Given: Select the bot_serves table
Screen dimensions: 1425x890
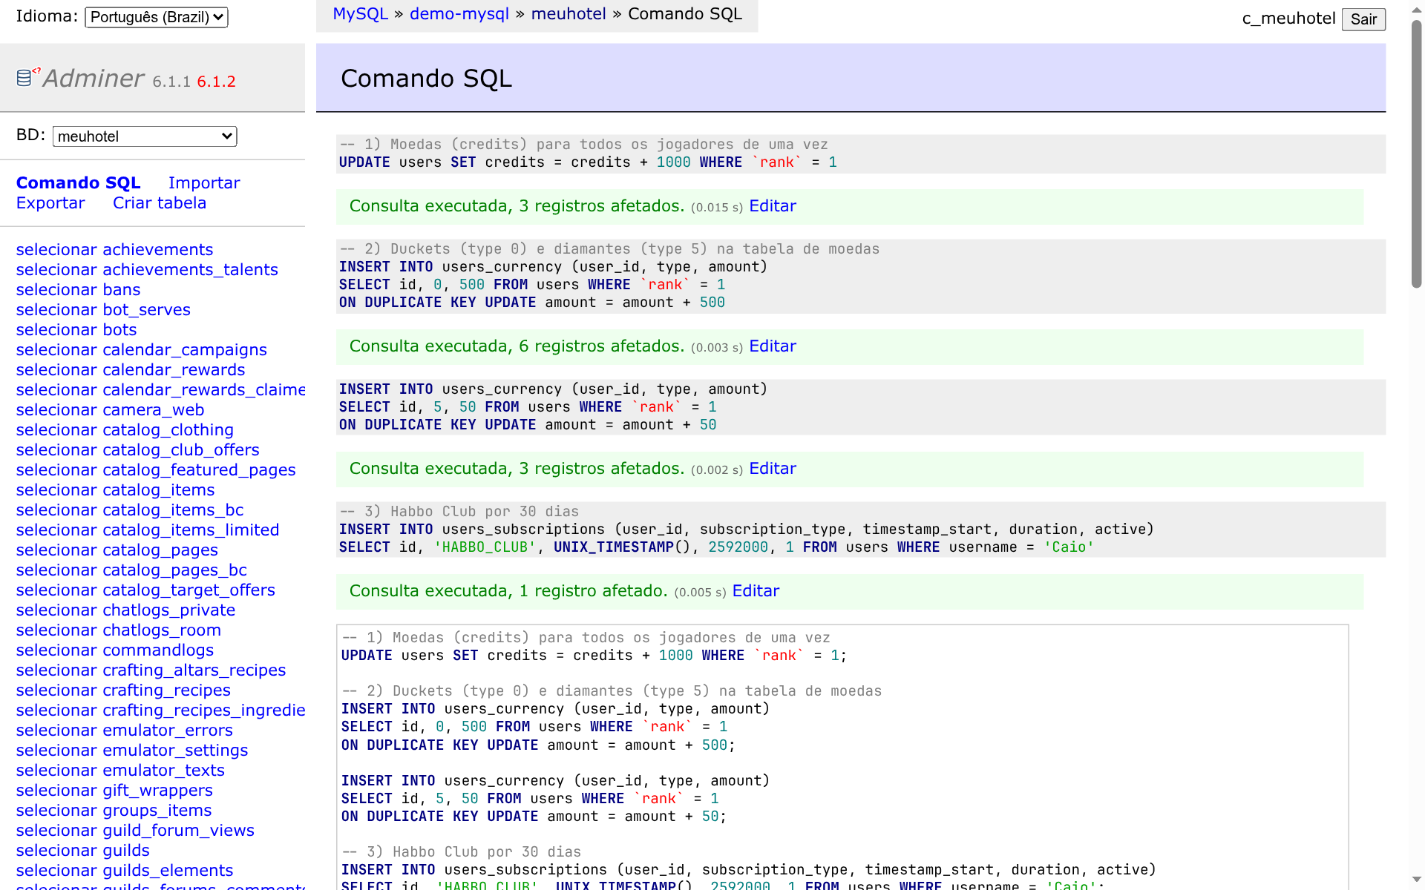Looking at the screenshot, I should click(103, 309).
